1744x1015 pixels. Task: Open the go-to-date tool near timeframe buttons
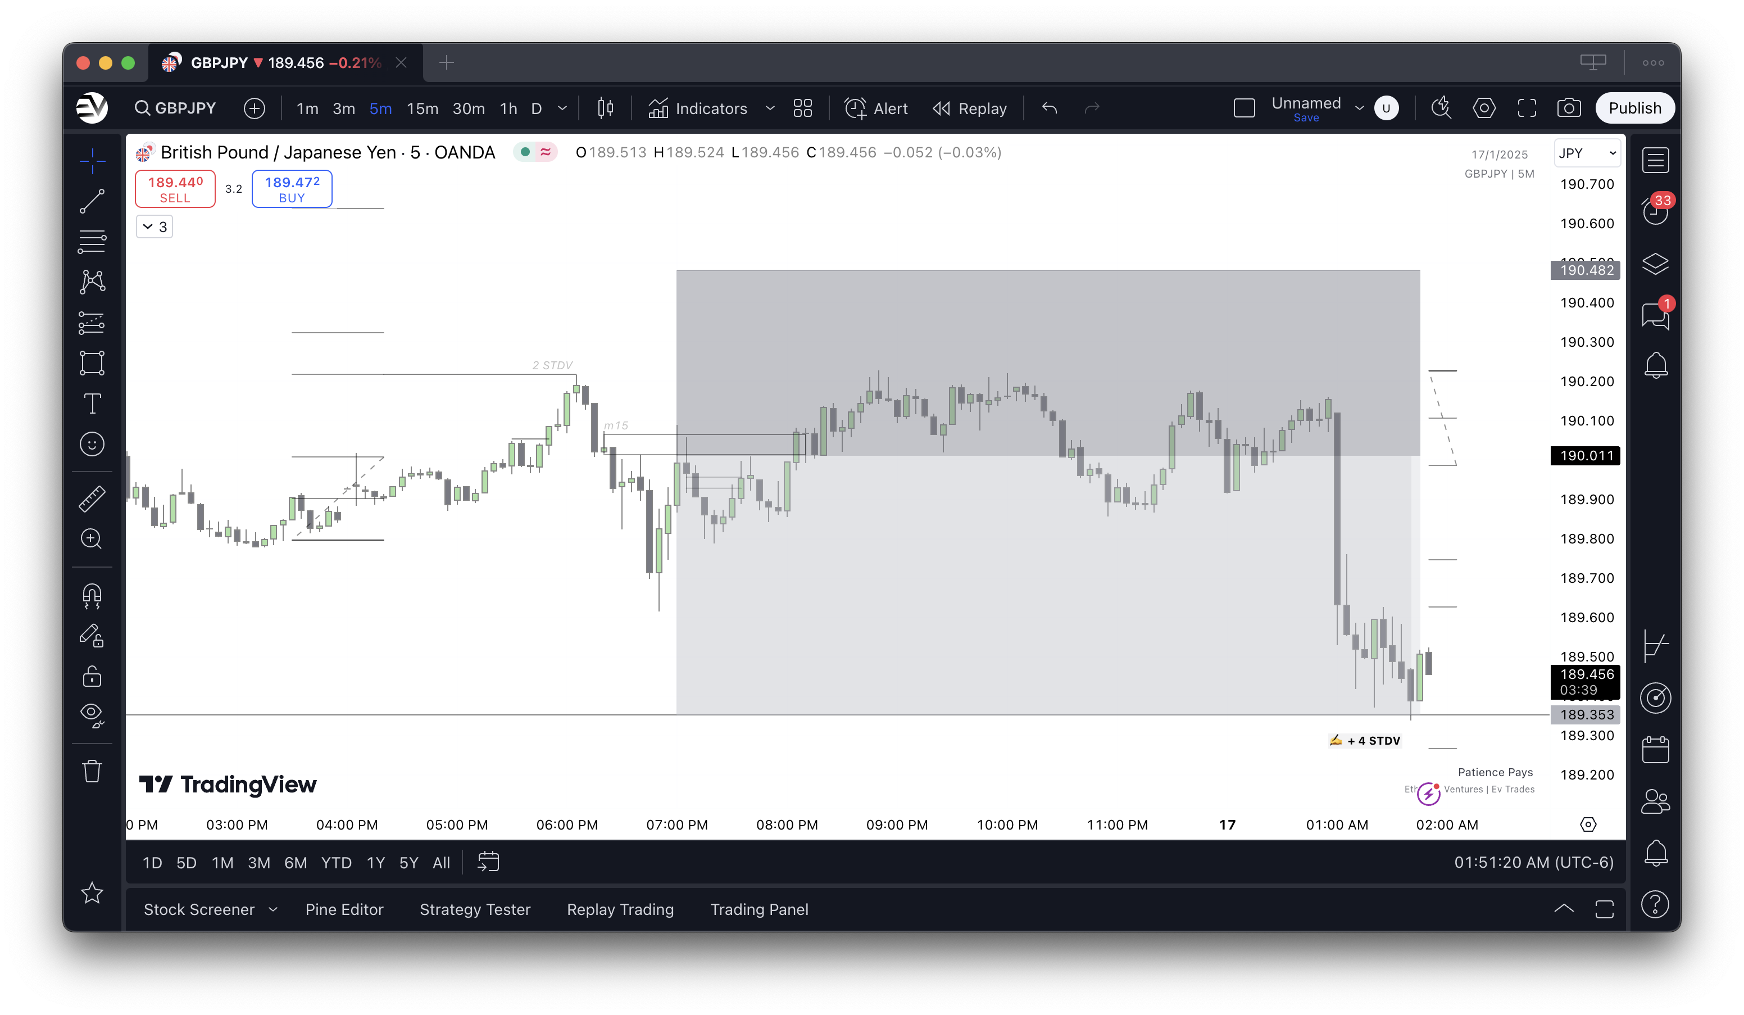pyautogui.click(x=487, y=862)
